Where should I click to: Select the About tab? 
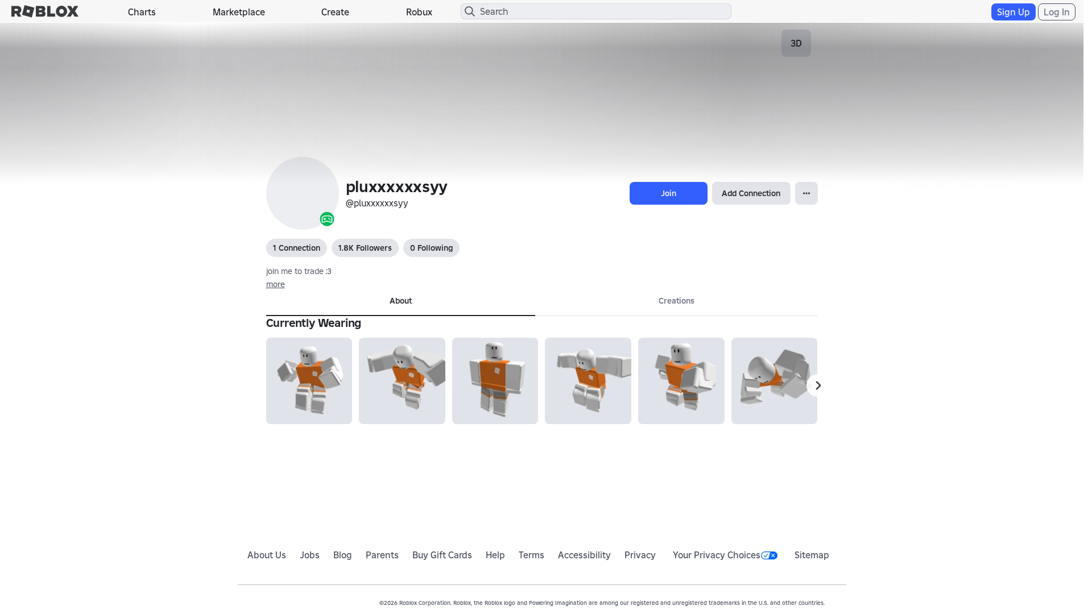[x=400, y=301]
